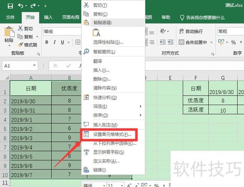Open the 剪贴板 dialog launcher
Image resolution: width=244 pixels, height=187 pixels.
39,54
